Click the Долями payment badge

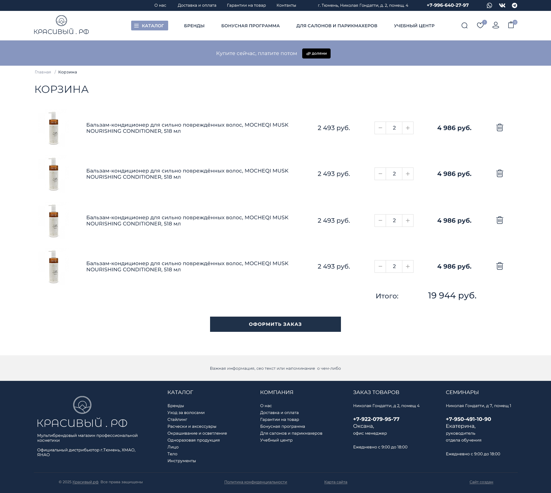pyautogui.click(x=316, y=53)
